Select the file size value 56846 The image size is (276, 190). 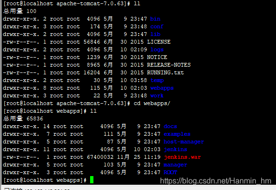coord(92,42)
